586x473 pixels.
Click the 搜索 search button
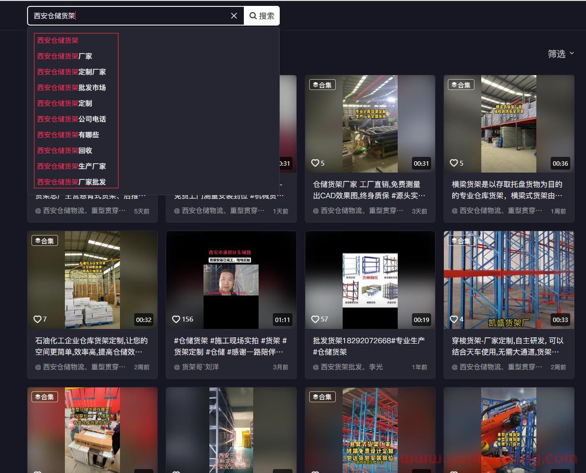262,16
